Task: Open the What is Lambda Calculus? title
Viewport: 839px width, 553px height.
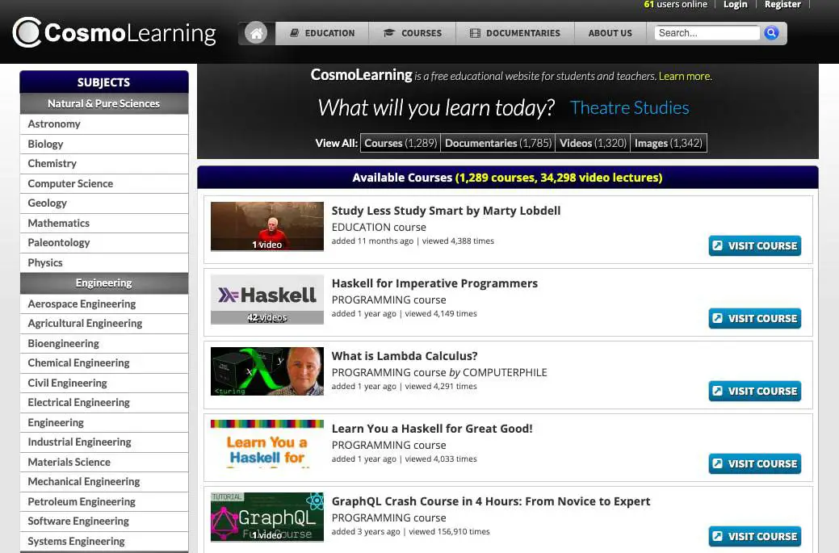Action: pyautogui.click(x=405, y=356)
